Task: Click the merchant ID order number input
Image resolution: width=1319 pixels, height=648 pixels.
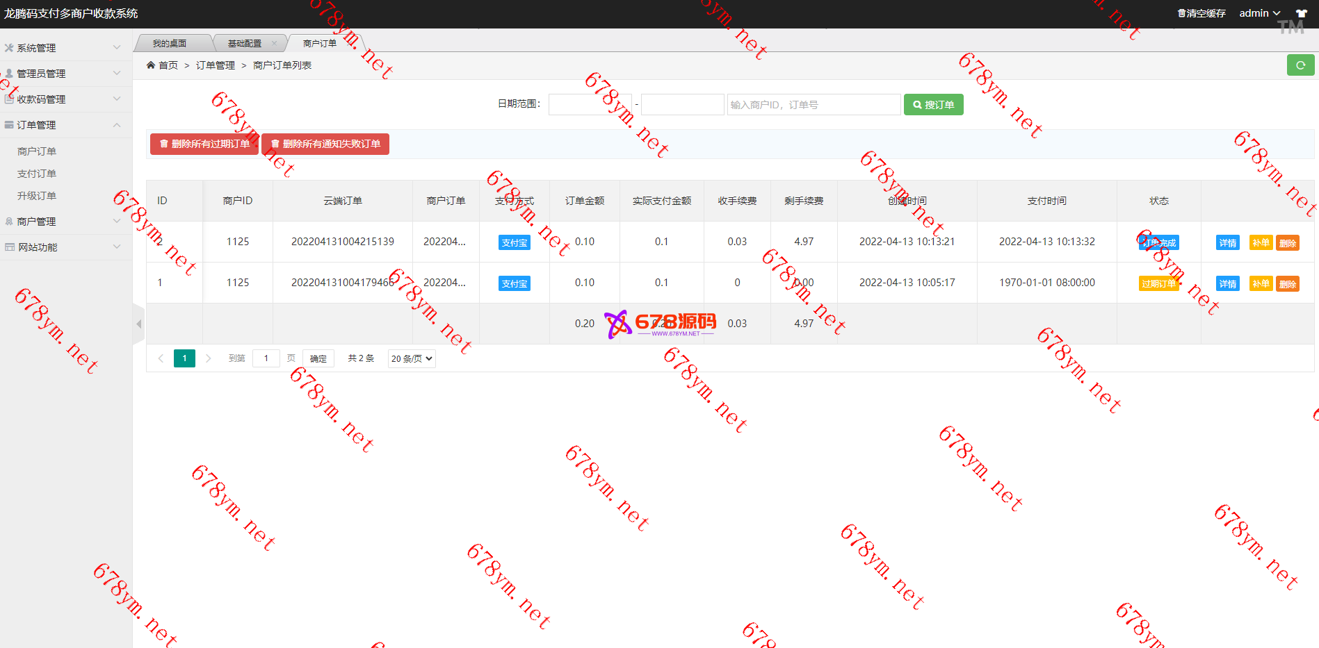Action: (814, 105)
